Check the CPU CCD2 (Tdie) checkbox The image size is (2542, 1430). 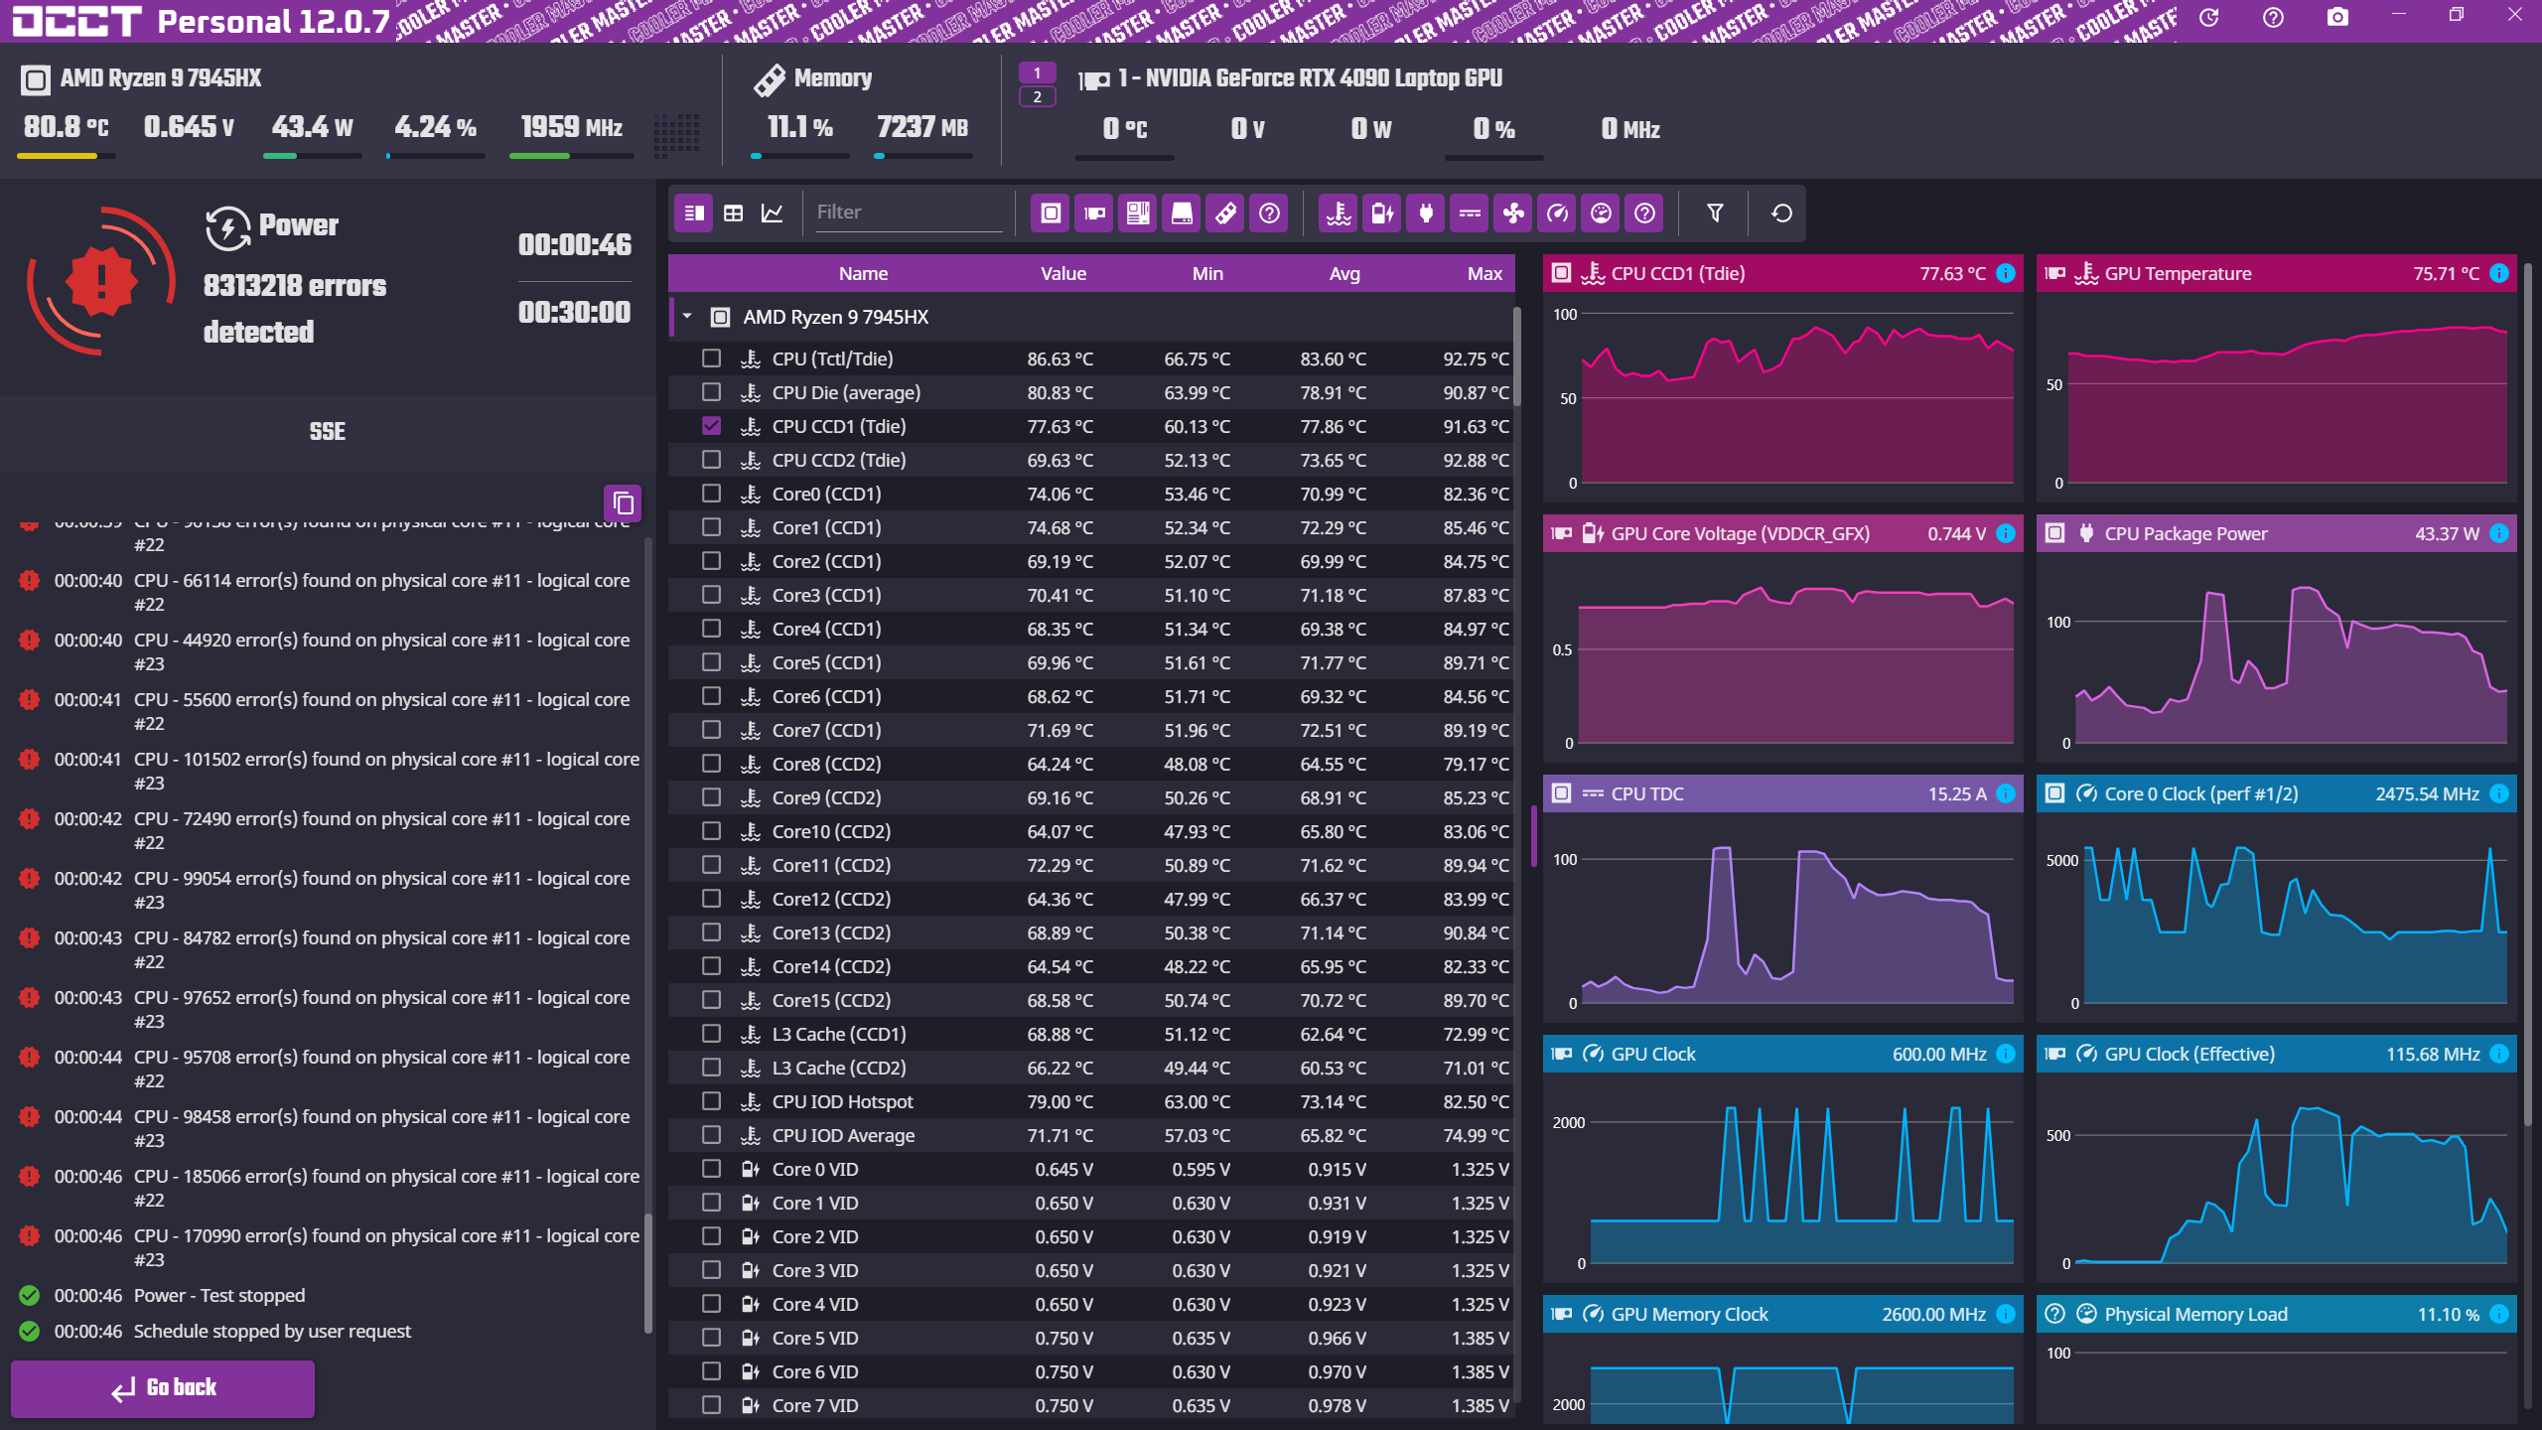[x=711, y=460]
